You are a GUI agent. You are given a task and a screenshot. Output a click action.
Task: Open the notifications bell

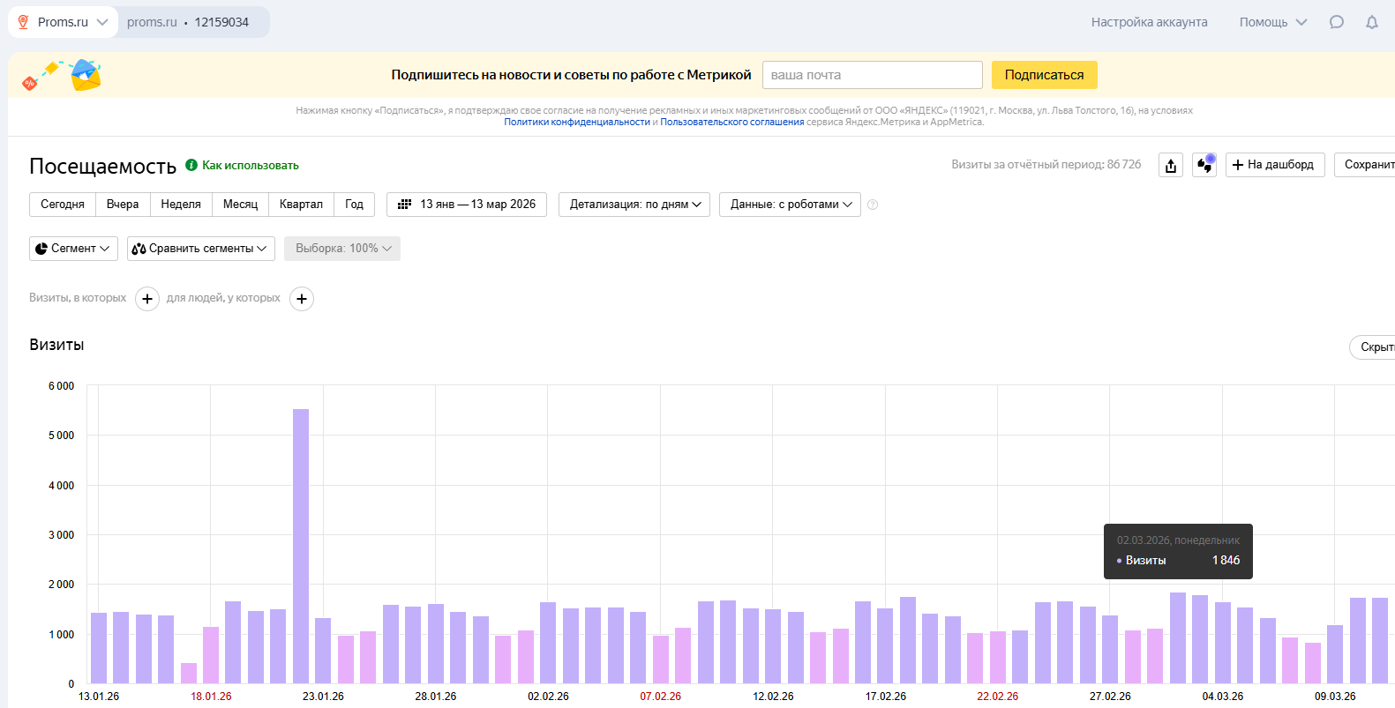coord(1372,22)
